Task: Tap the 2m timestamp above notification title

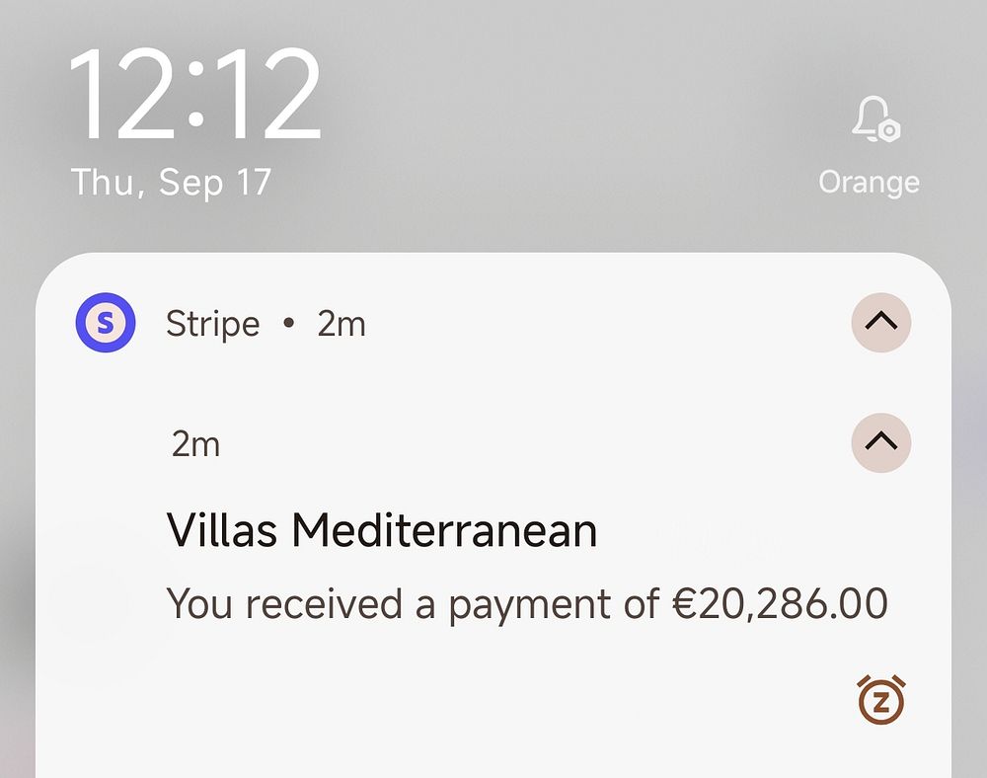Action: tap(195, 445)
